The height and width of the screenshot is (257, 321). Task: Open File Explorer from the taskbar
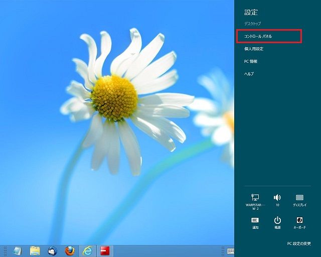(x=35, y=251)
